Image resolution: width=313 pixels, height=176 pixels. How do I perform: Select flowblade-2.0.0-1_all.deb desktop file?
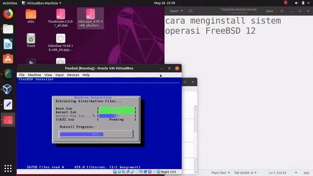pyautogui.click(x=61, y=18)
